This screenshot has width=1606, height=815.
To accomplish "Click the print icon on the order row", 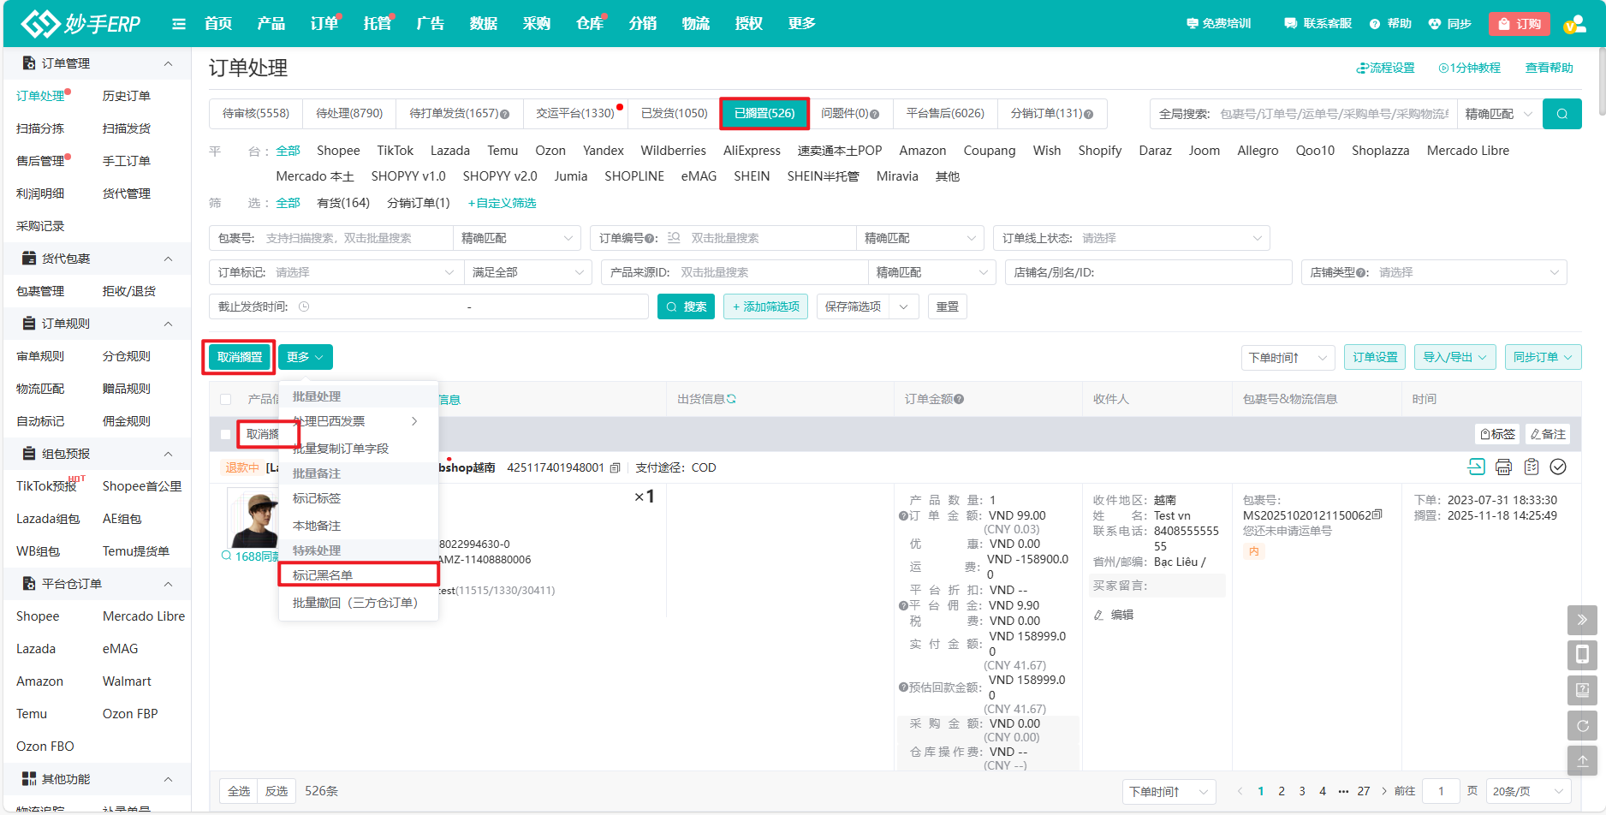I will pyautogui.click(x=1503, y=467).
